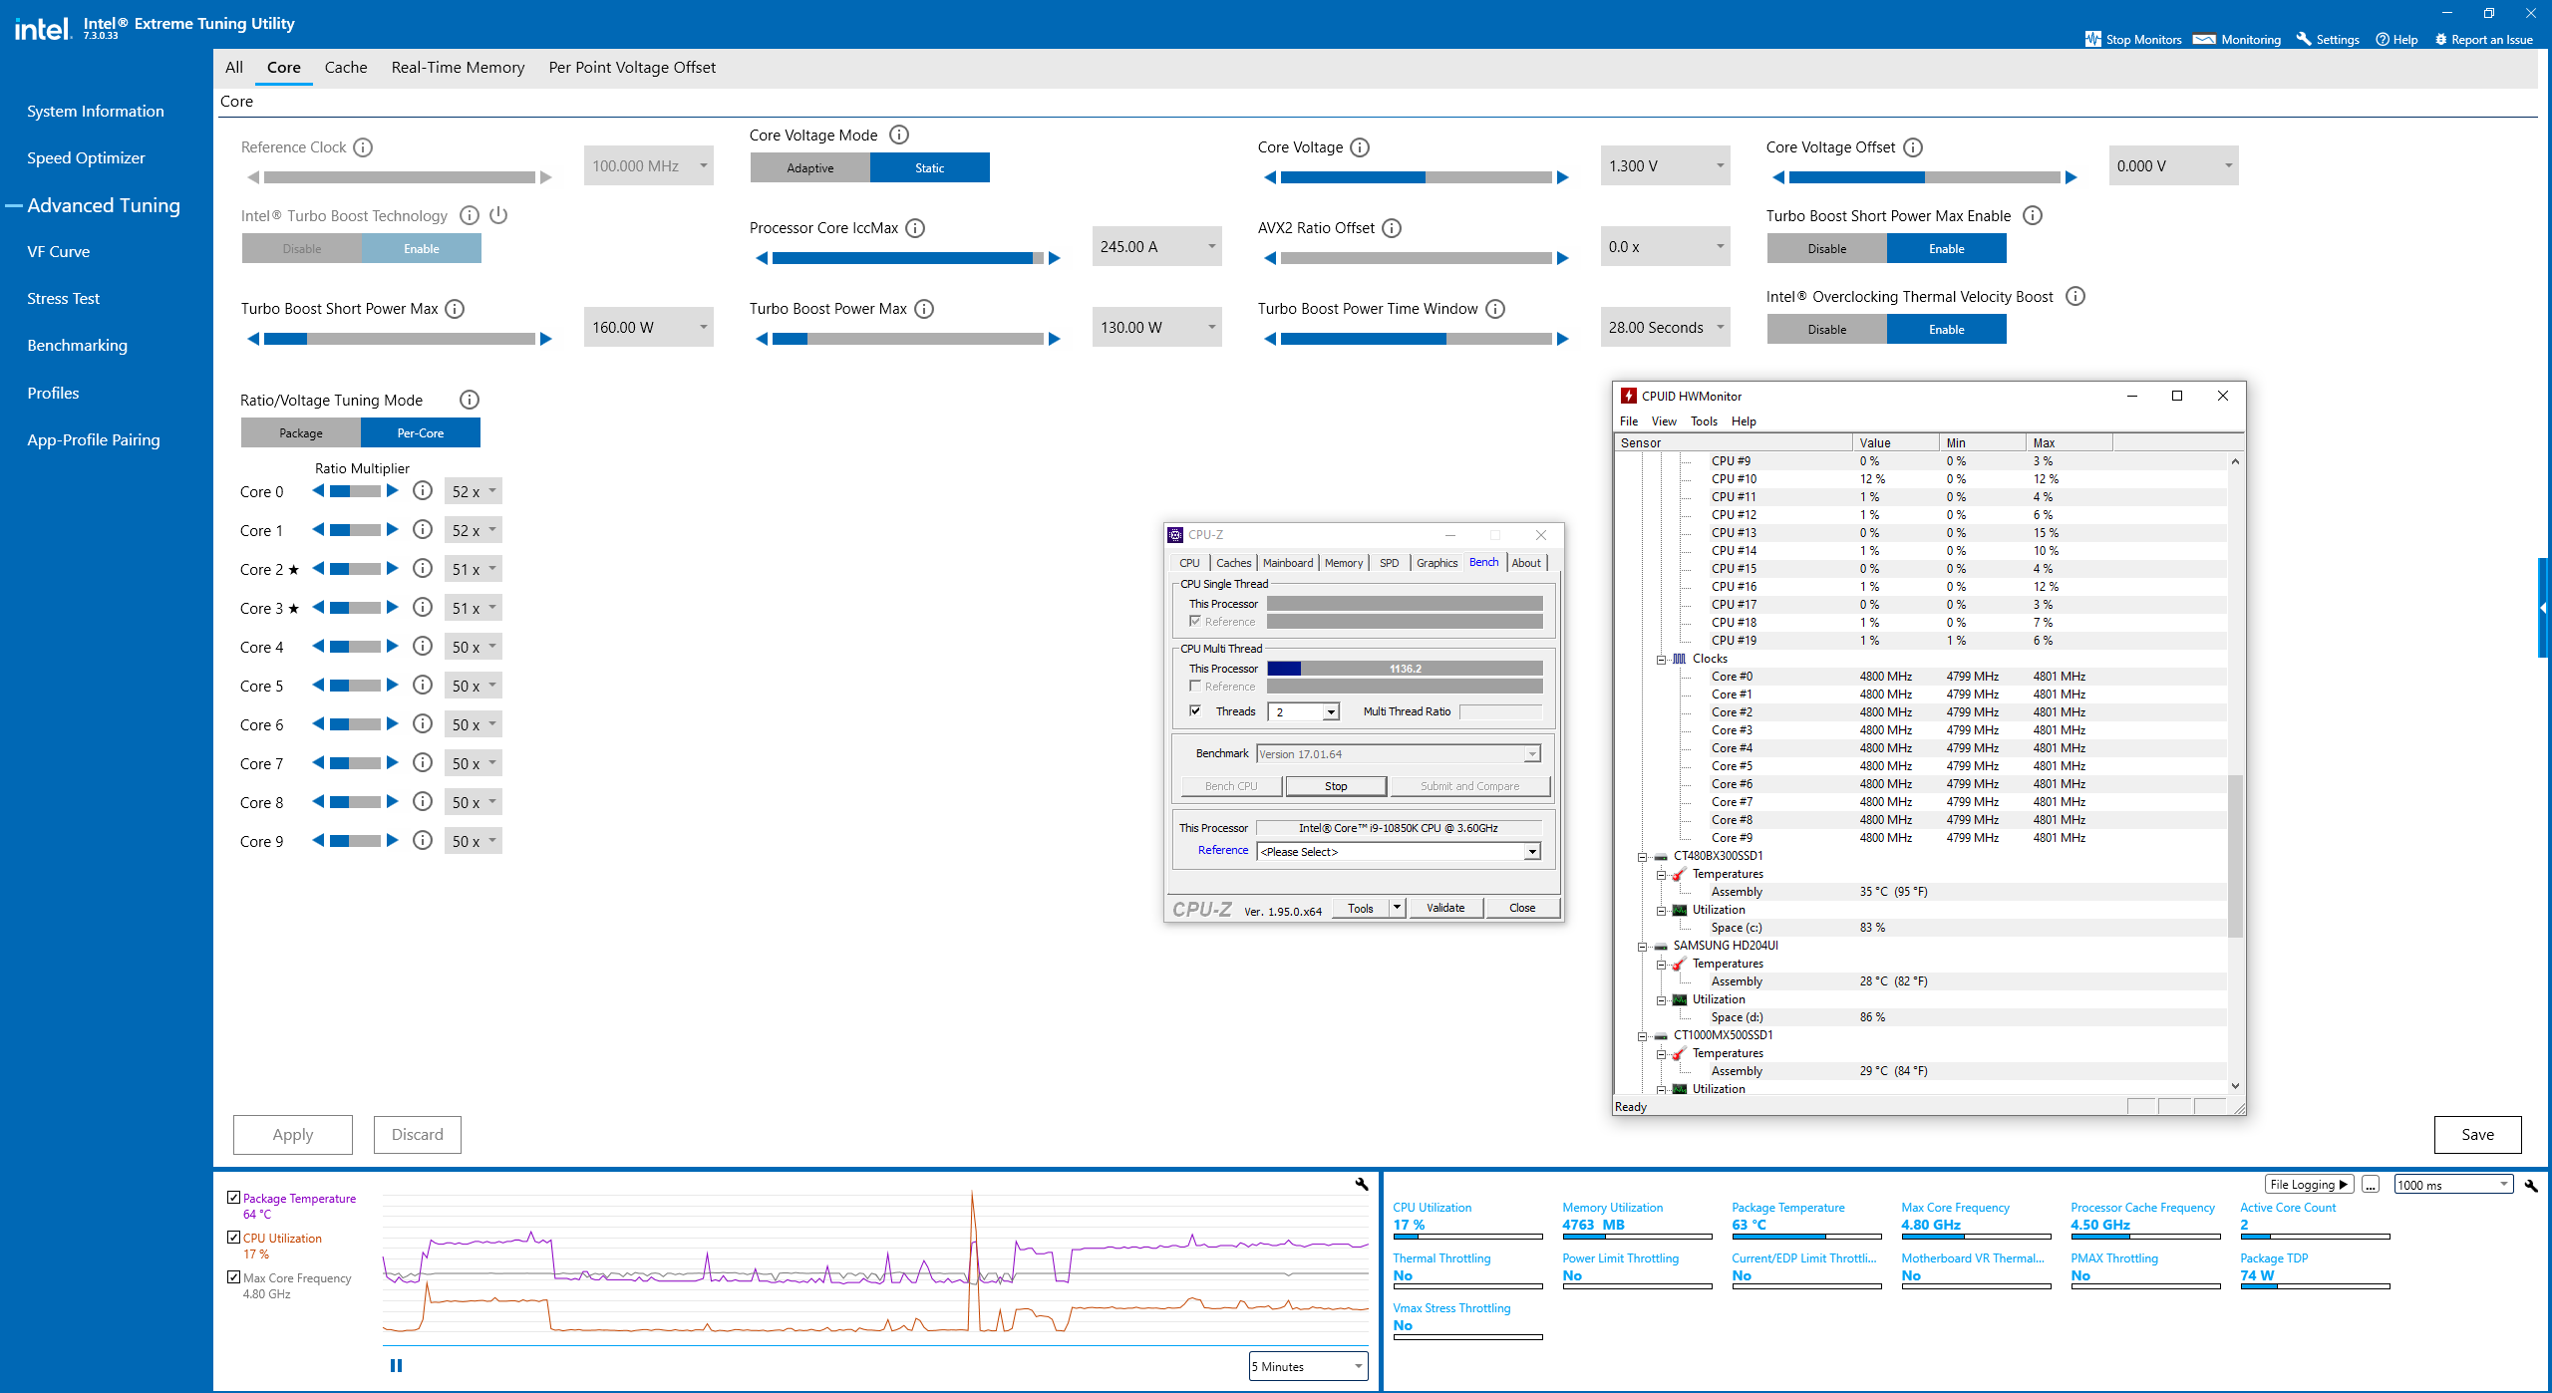The width and height of the screenshot is (2552, 1393).
Task: Open the Tools menu in HWMonitor
Action: coord(1704,420)
